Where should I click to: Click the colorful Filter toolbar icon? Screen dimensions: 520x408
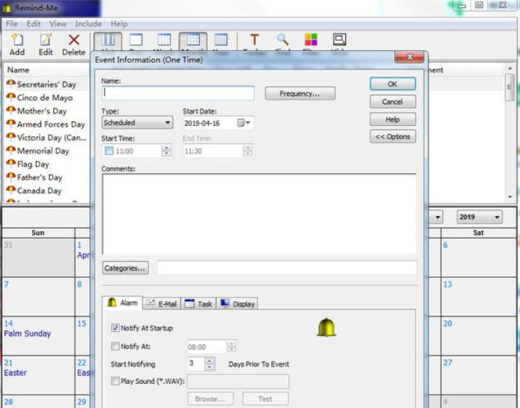(x=311, y=41)
